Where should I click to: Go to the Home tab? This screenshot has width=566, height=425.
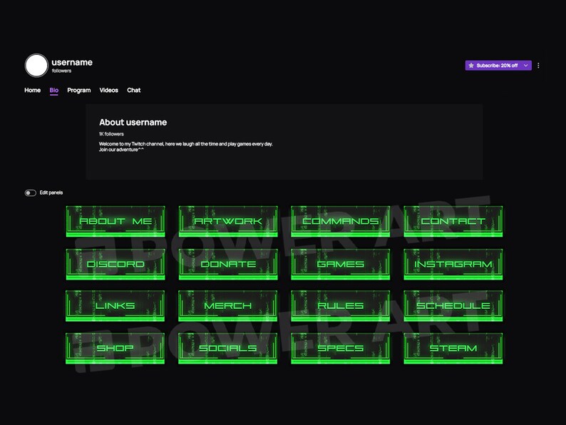point(33,91)
